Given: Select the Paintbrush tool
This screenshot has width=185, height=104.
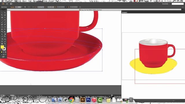Looking at the screenshot, I should (2, 22).
